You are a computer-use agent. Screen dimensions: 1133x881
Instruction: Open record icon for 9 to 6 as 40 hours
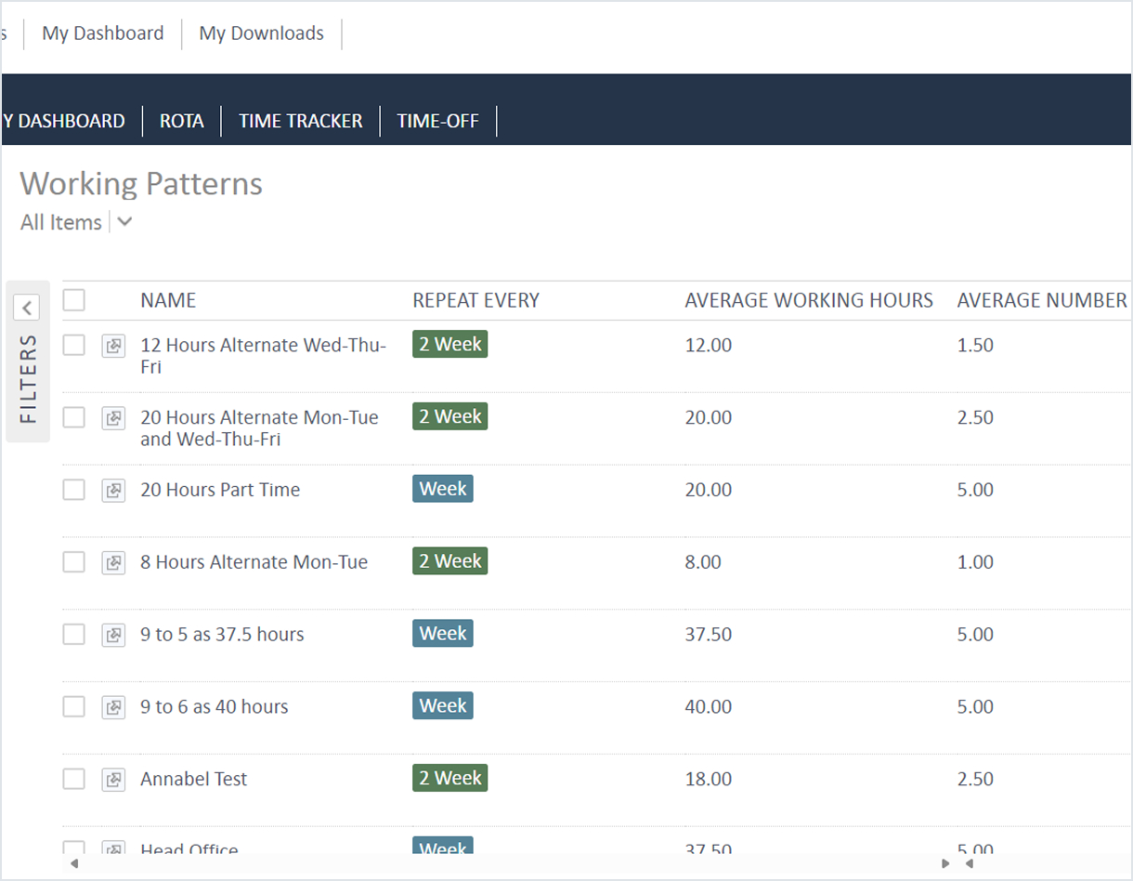pyautogui.click(x=113, y=707)
